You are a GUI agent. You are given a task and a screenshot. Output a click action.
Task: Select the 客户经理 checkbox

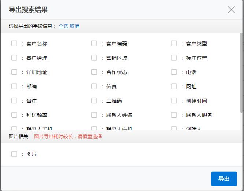14,58
